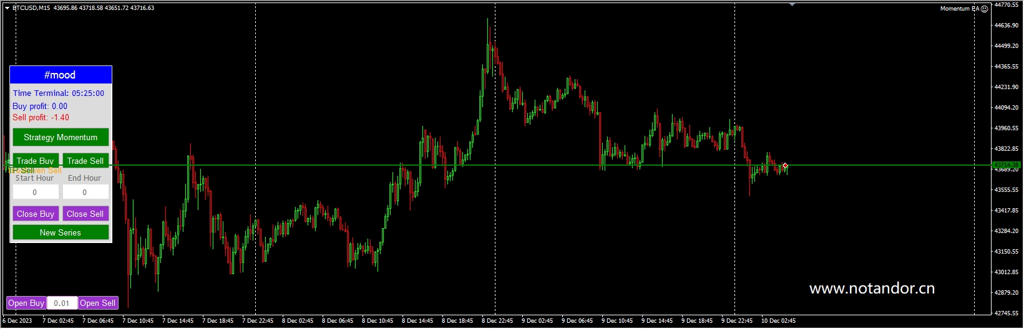Focus the Start Hour input field

click(x=36, y=192)
